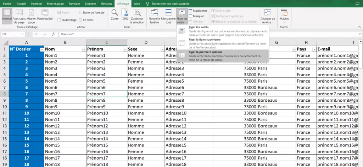Open the Formules tab
Screen dimensions: 363x167
pos(75,4)
